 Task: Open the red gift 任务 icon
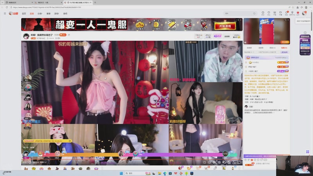coord(298,13)
